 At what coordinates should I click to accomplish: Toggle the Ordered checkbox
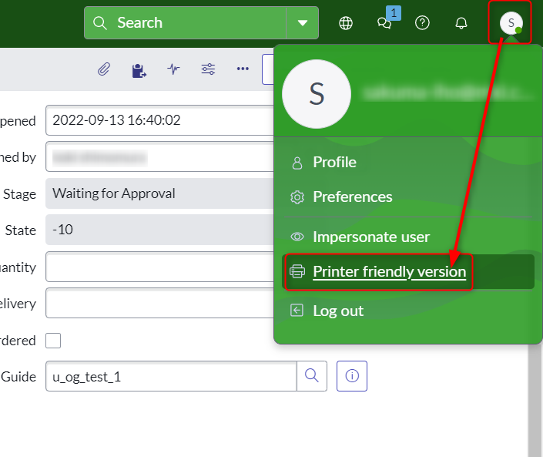53,341
